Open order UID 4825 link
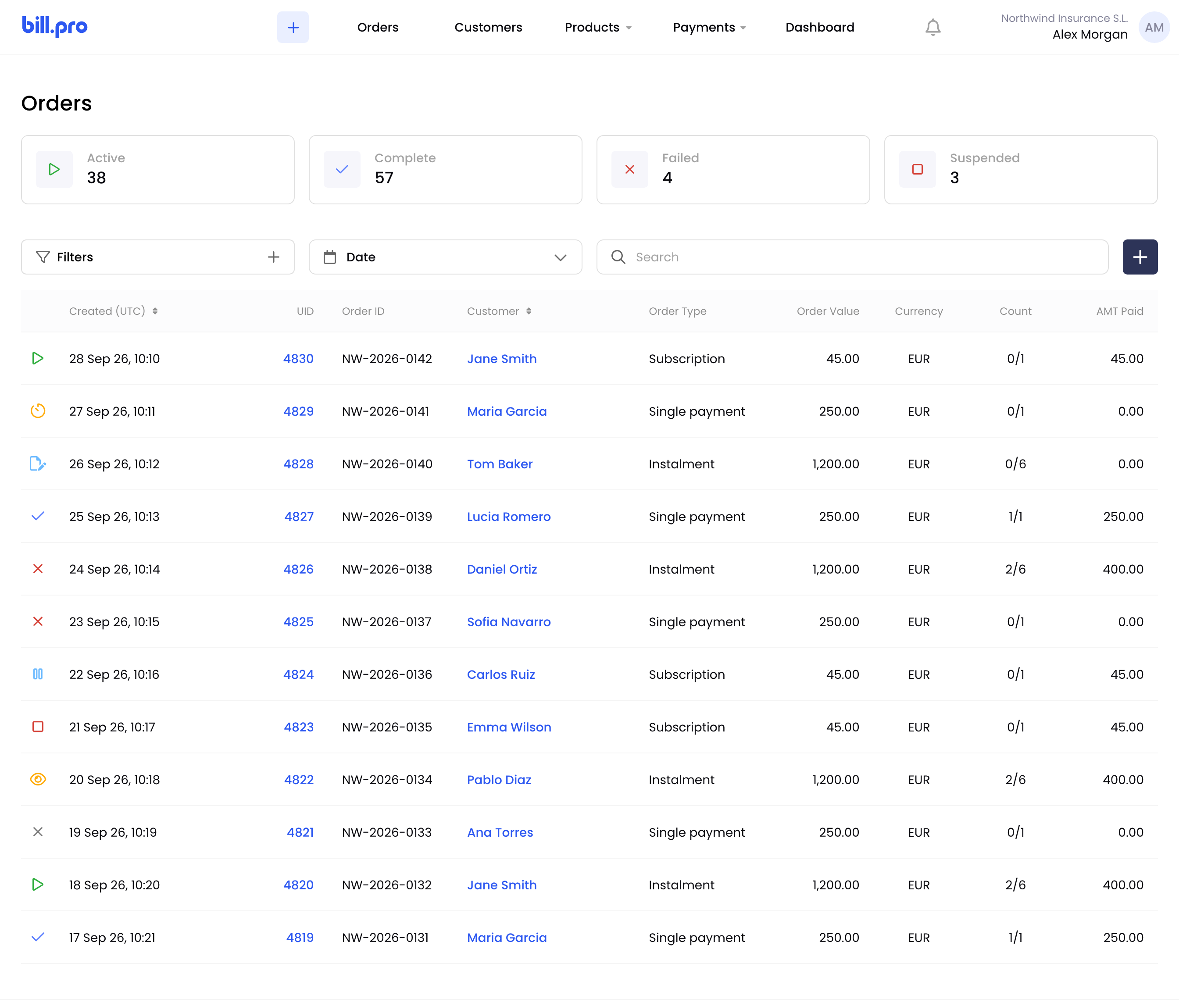Screen dimensions: 1179x1006 [x=298, y=622]
